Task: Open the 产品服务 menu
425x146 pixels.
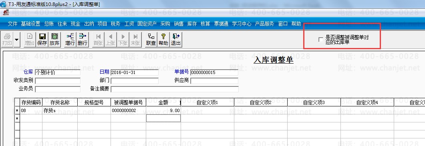Action: [264, 24]
